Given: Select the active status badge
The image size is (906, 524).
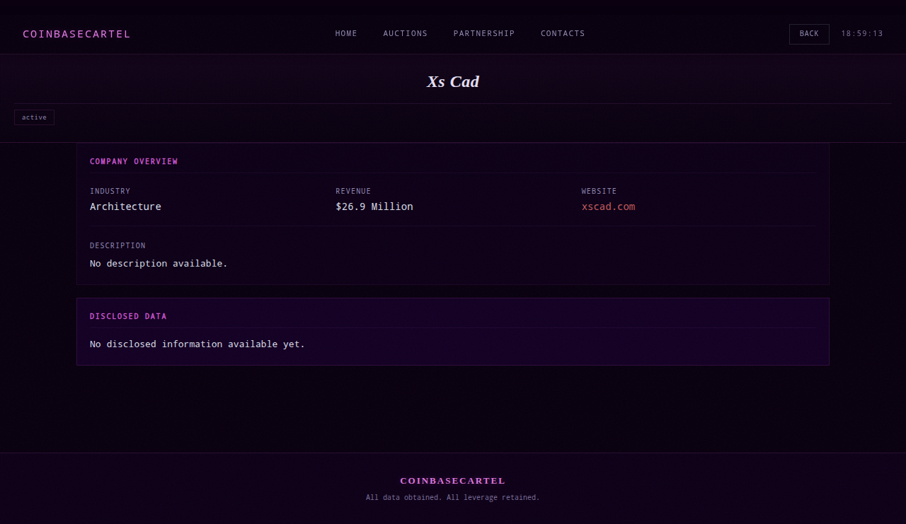Looking at the screenshot, I should click(x=34, y=117).
